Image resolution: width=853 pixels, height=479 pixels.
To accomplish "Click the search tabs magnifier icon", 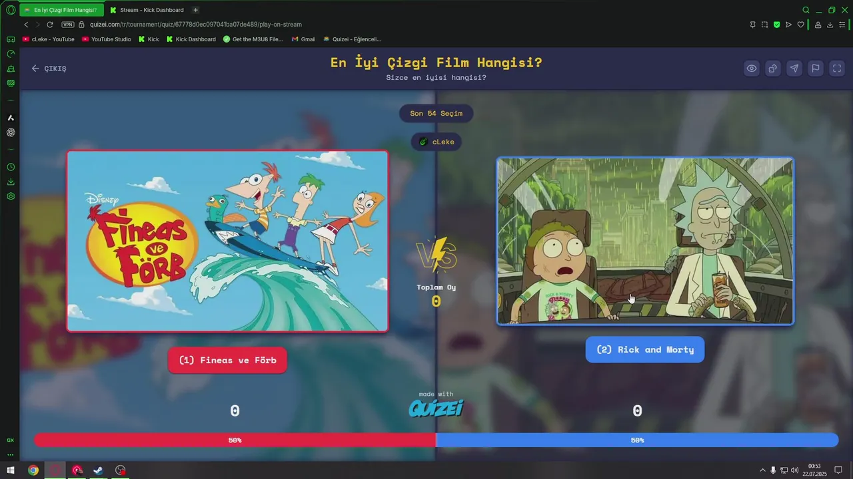I will coord(806,10).
